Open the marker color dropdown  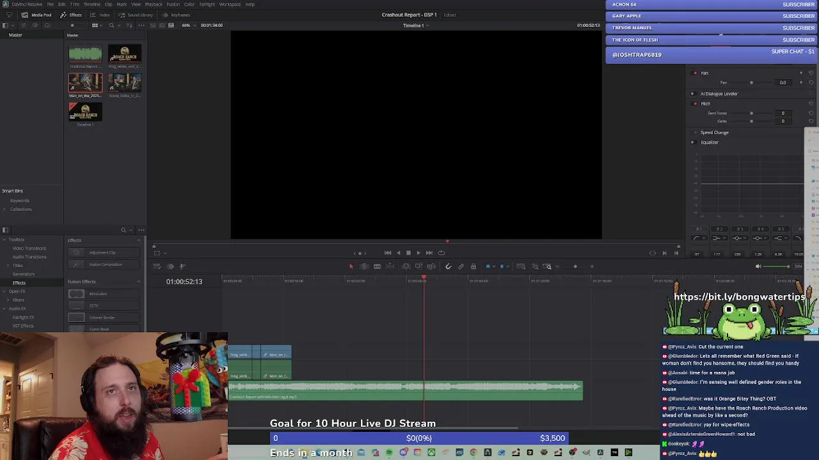coord(508,266)
